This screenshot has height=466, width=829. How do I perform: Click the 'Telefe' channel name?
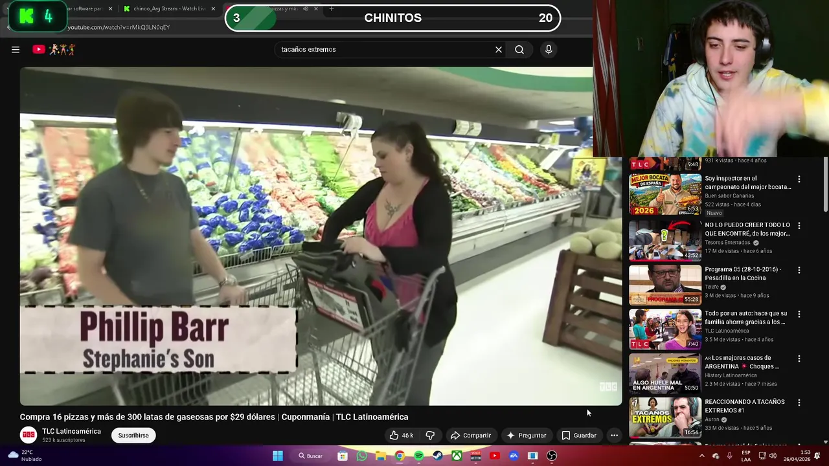click(x=712, y=287)
